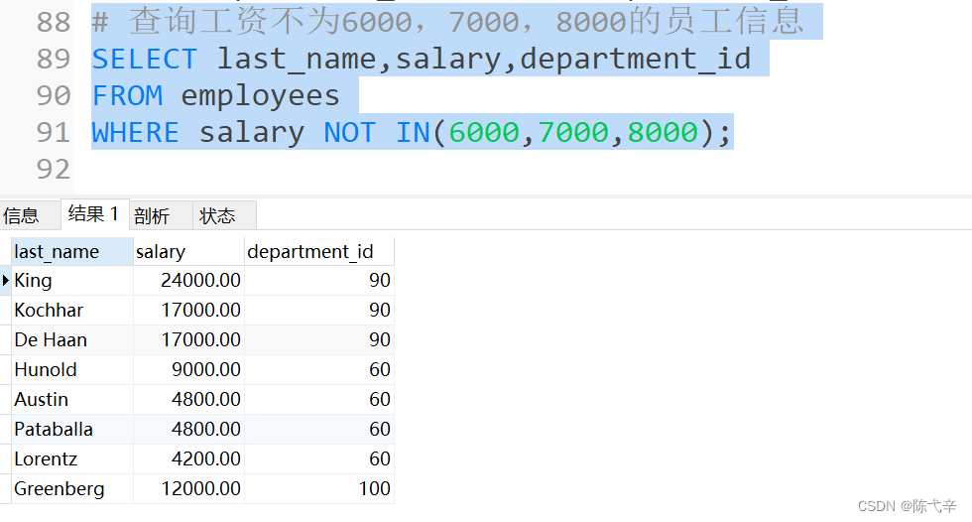Click salary value 24000.00
This screenshot has width=972, height=522.
tap(189, 280)
